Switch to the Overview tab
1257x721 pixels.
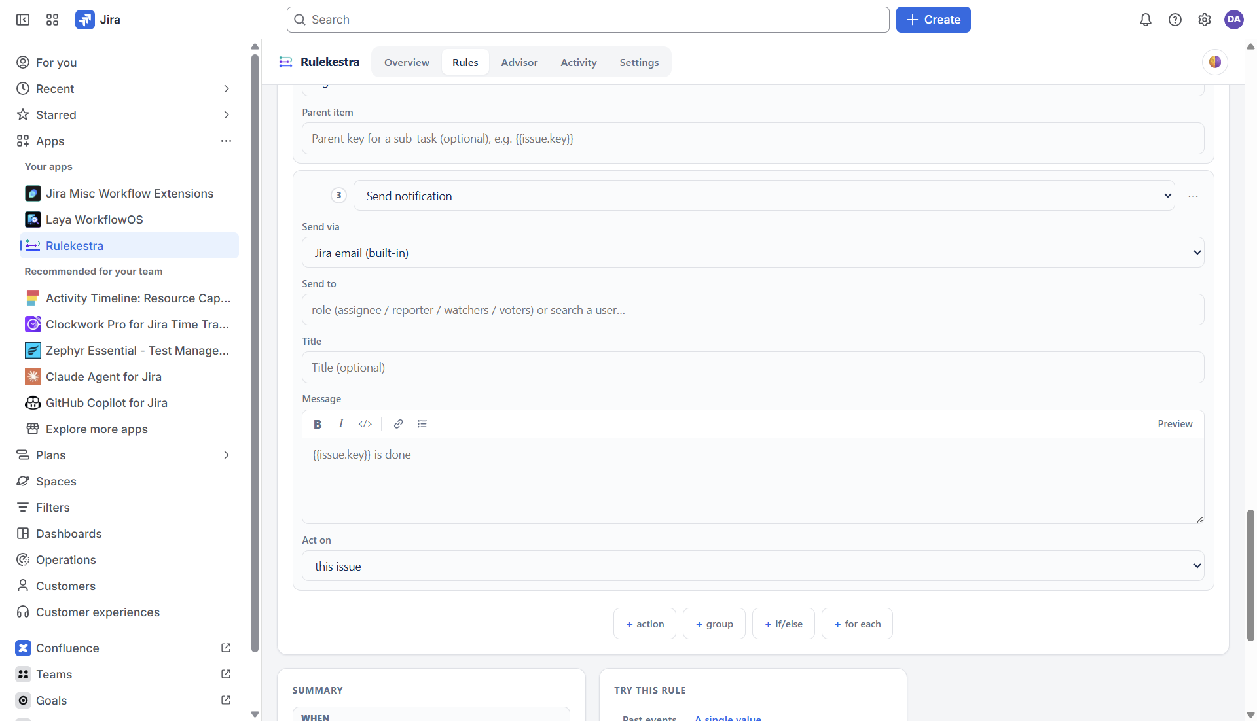click(x=407, y=62)
